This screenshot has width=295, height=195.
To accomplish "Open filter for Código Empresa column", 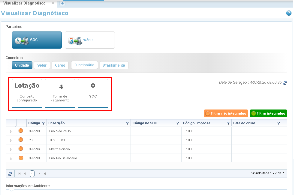I will 228,123.
